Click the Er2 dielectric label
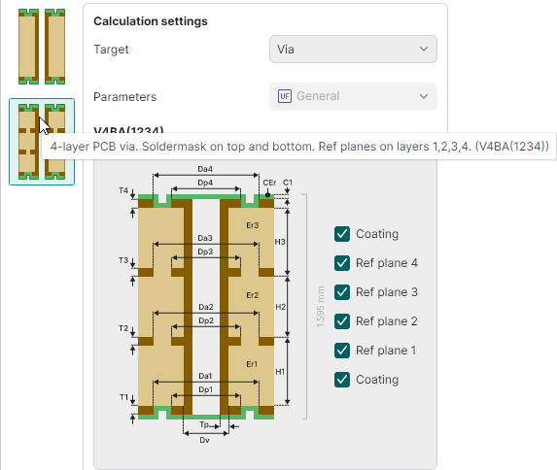 coord(252,295)
